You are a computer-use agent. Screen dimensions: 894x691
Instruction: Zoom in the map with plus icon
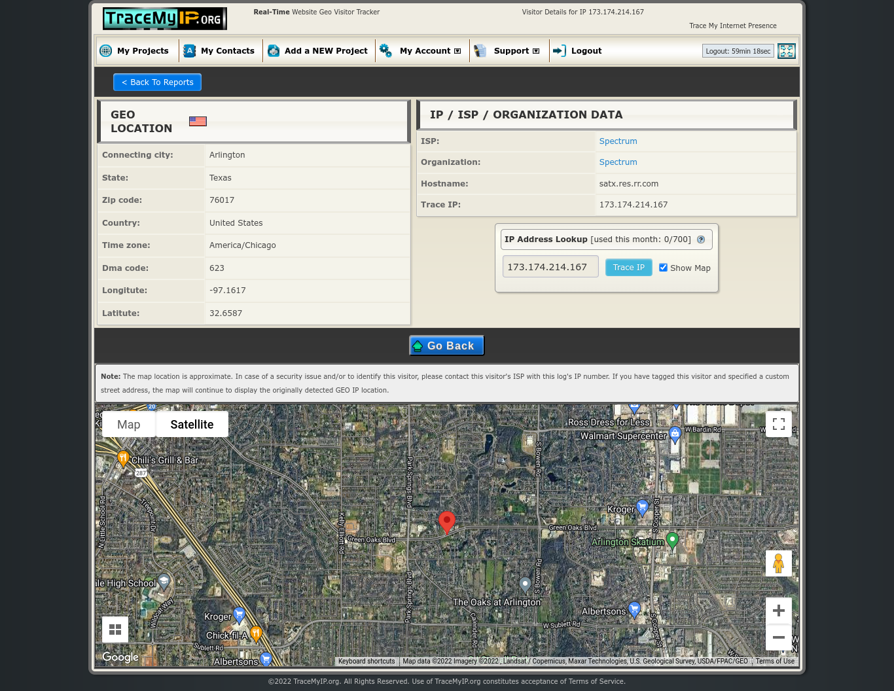pyautogui.click(x=778, y=611)
